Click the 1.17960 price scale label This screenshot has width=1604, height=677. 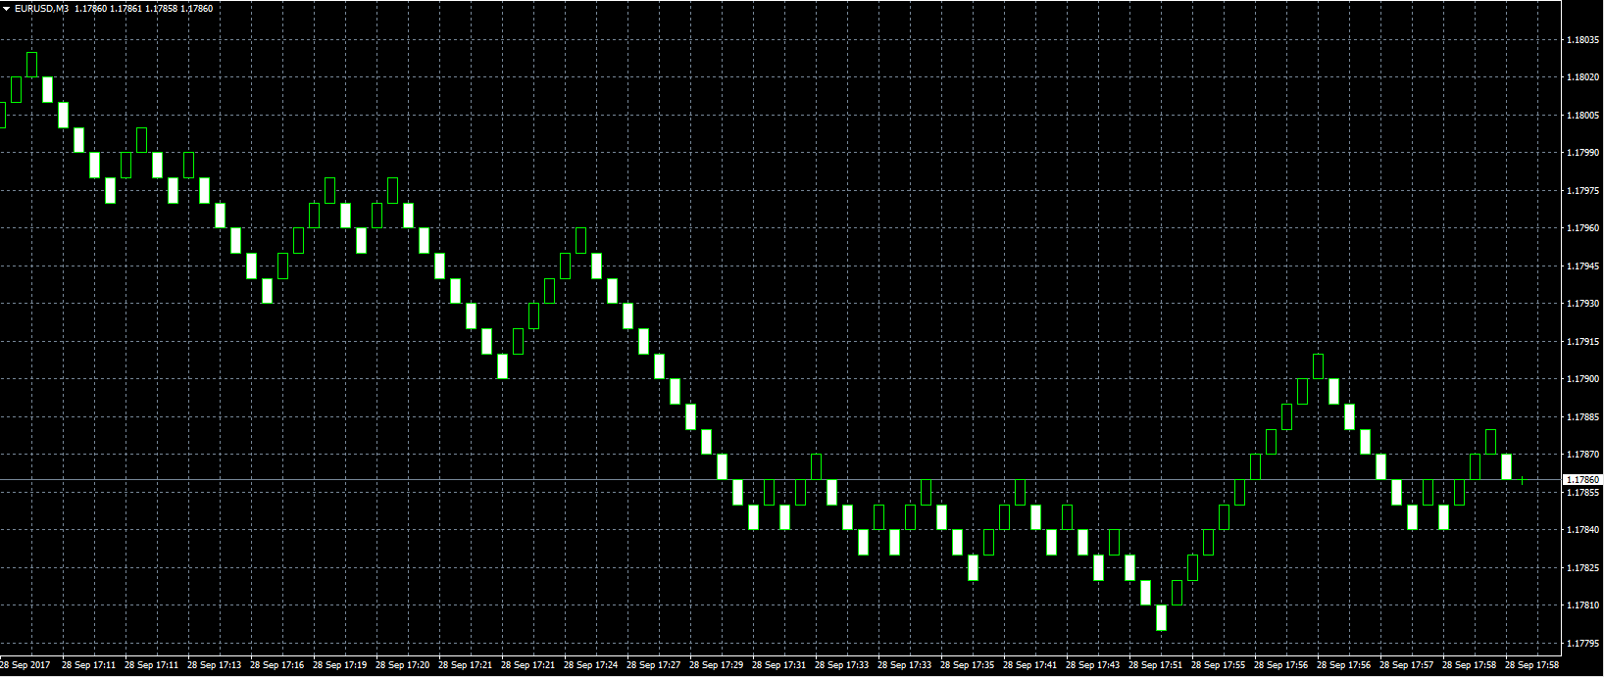(1583, 228)
